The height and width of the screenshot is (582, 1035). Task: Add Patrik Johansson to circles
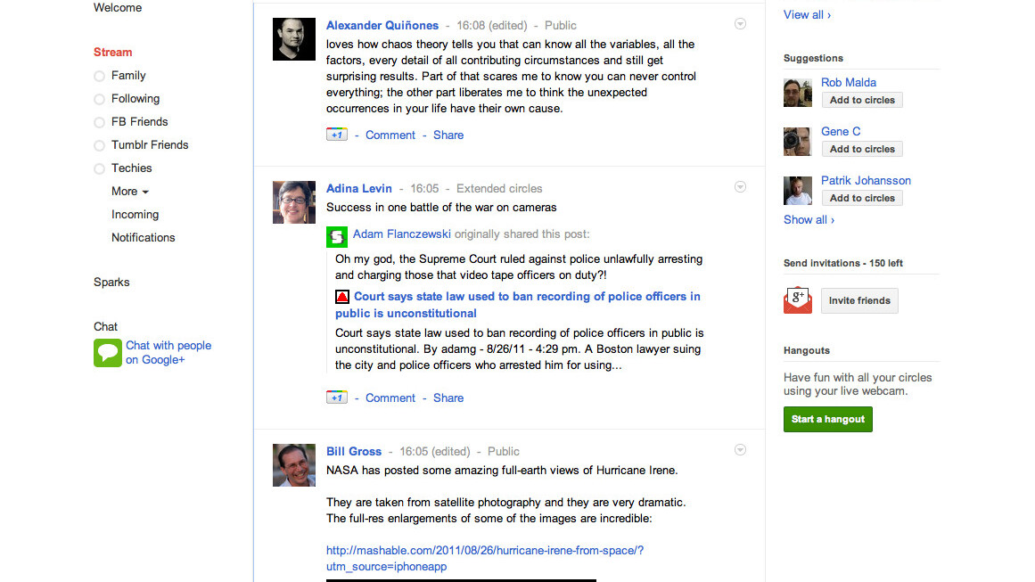(x=862, y=198)
